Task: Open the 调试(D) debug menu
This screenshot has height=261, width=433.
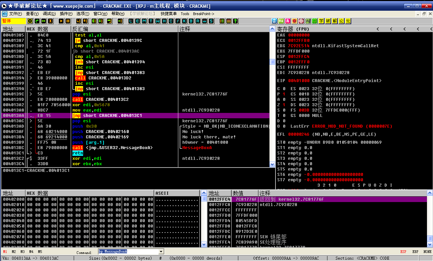Action: point(49,14)
